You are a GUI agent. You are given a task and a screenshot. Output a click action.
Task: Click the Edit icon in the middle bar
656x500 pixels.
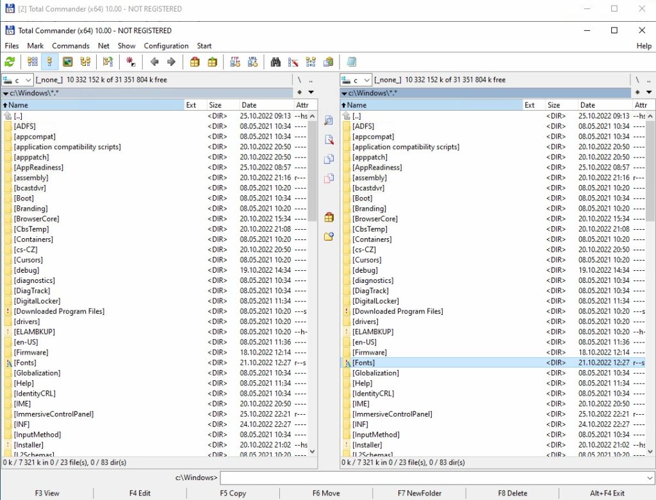point(329,140)
